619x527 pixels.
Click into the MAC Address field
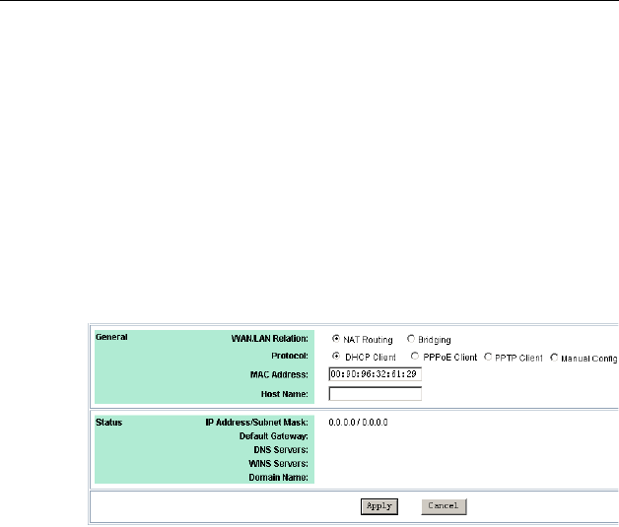click(x=375, y=374)
